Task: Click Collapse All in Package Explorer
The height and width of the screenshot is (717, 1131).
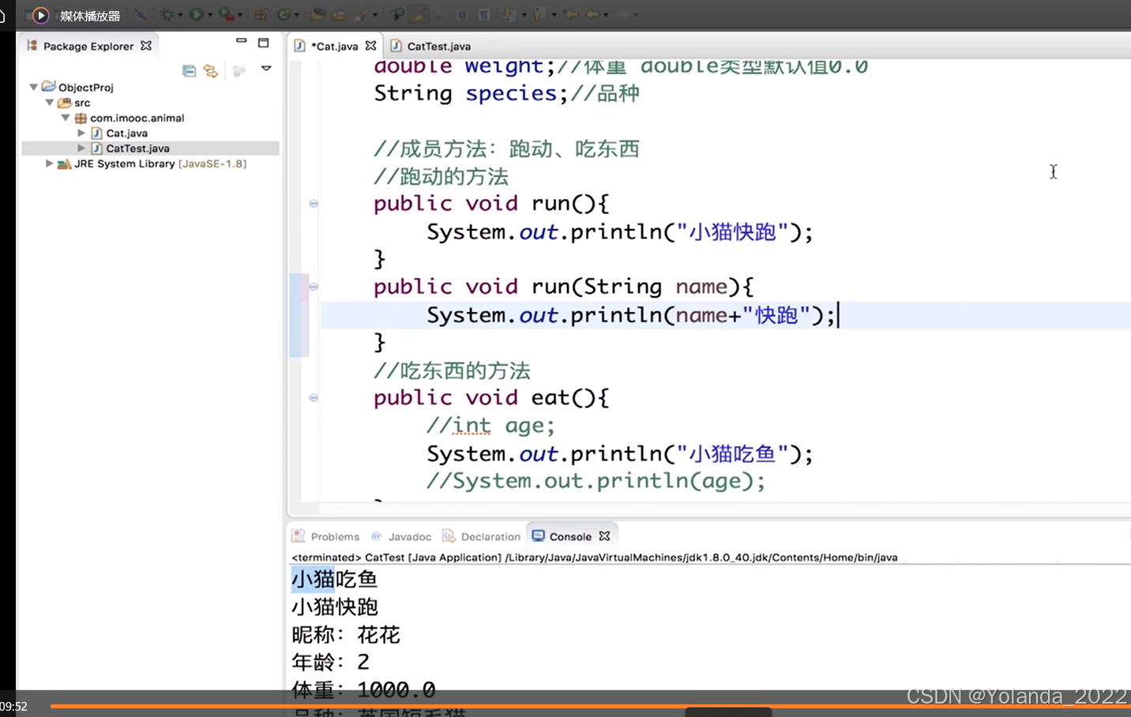Action: click(x=189, y=71)
